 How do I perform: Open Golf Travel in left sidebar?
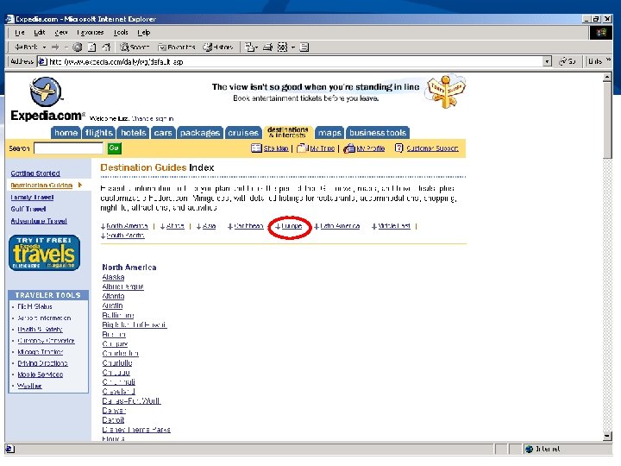pos(28,209)
